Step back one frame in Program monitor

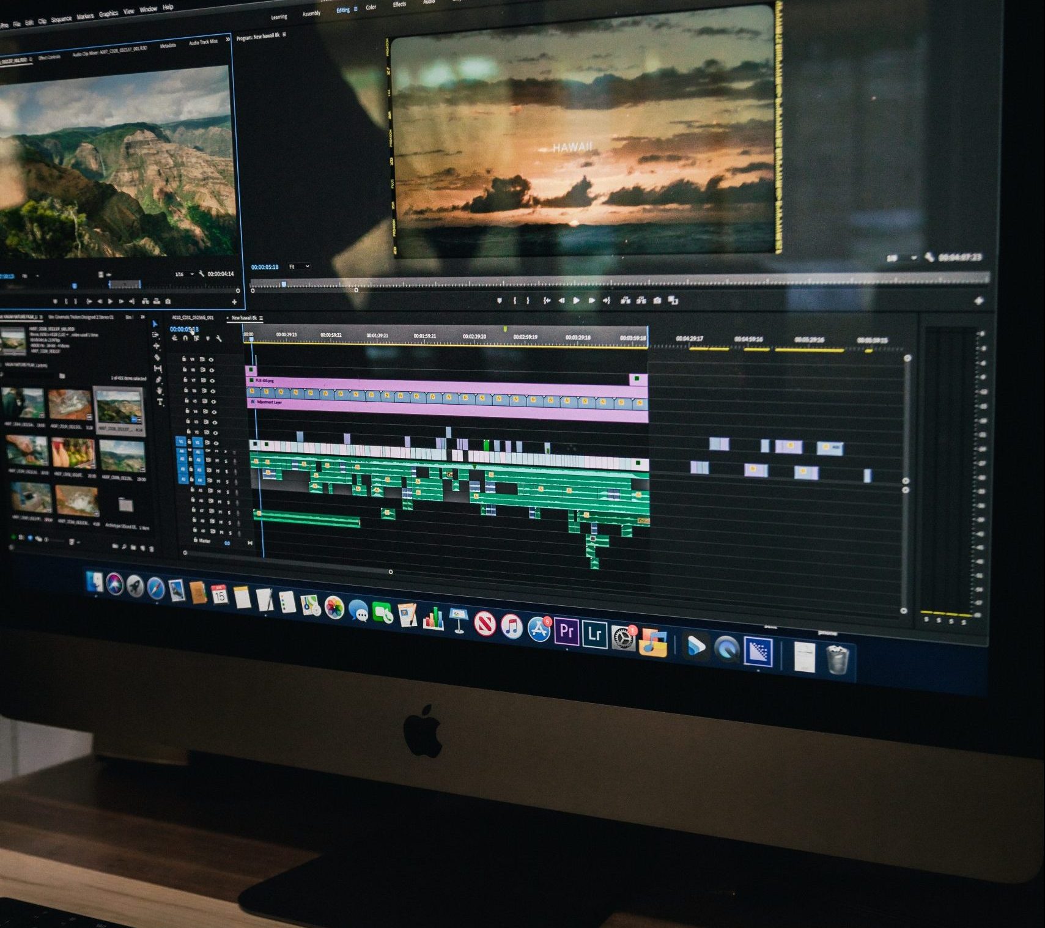coord(561,300)
